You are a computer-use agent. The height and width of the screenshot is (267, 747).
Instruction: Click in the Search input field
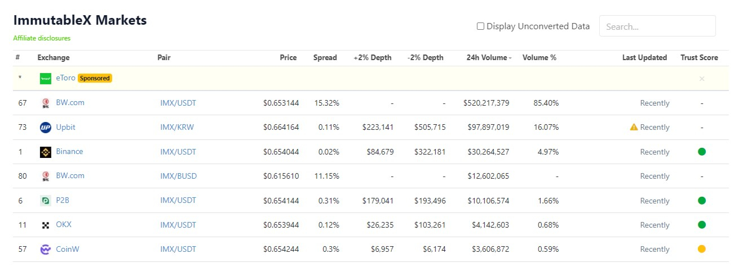(657, 26)
